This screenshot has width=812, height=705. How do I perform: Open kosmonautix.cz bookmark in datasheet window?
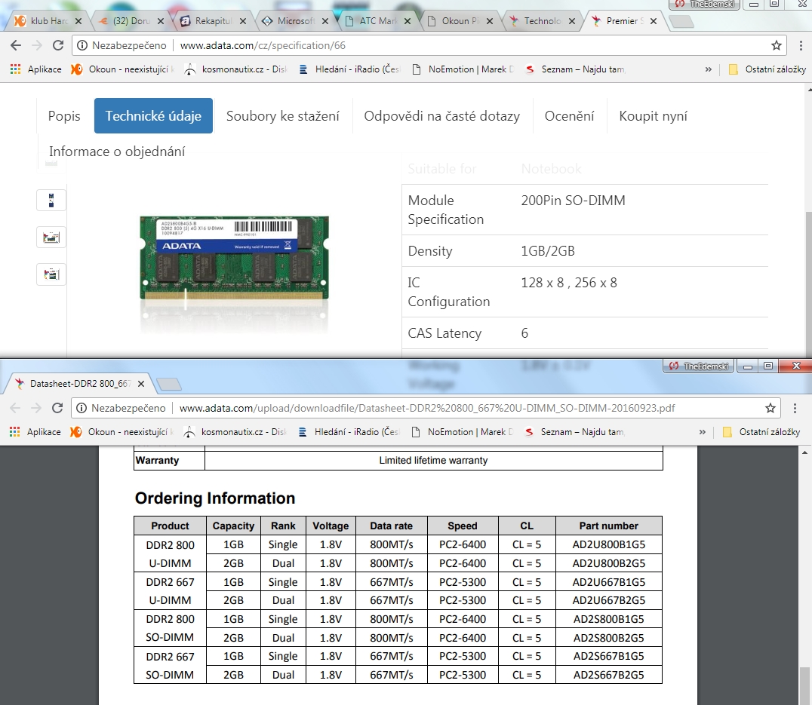pyautogui.click(x=235, y=432)
